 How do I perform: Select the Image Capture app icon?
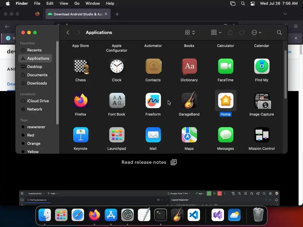point(262,101)
